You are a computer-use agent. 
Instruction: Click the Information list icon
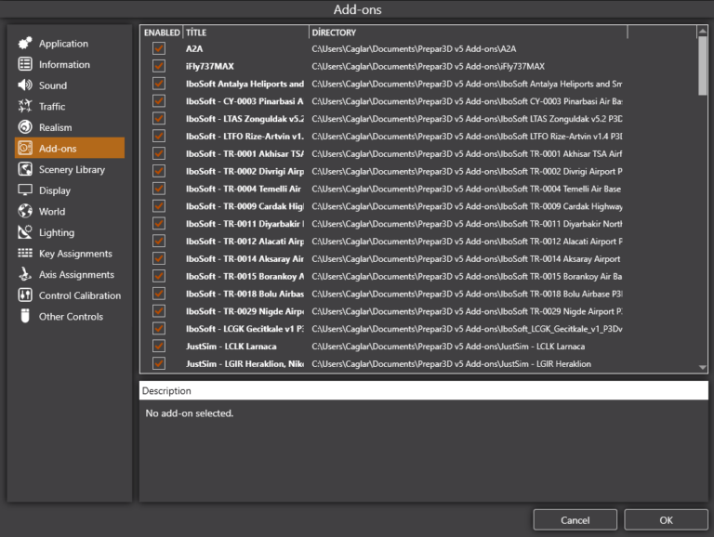(25, 64)
